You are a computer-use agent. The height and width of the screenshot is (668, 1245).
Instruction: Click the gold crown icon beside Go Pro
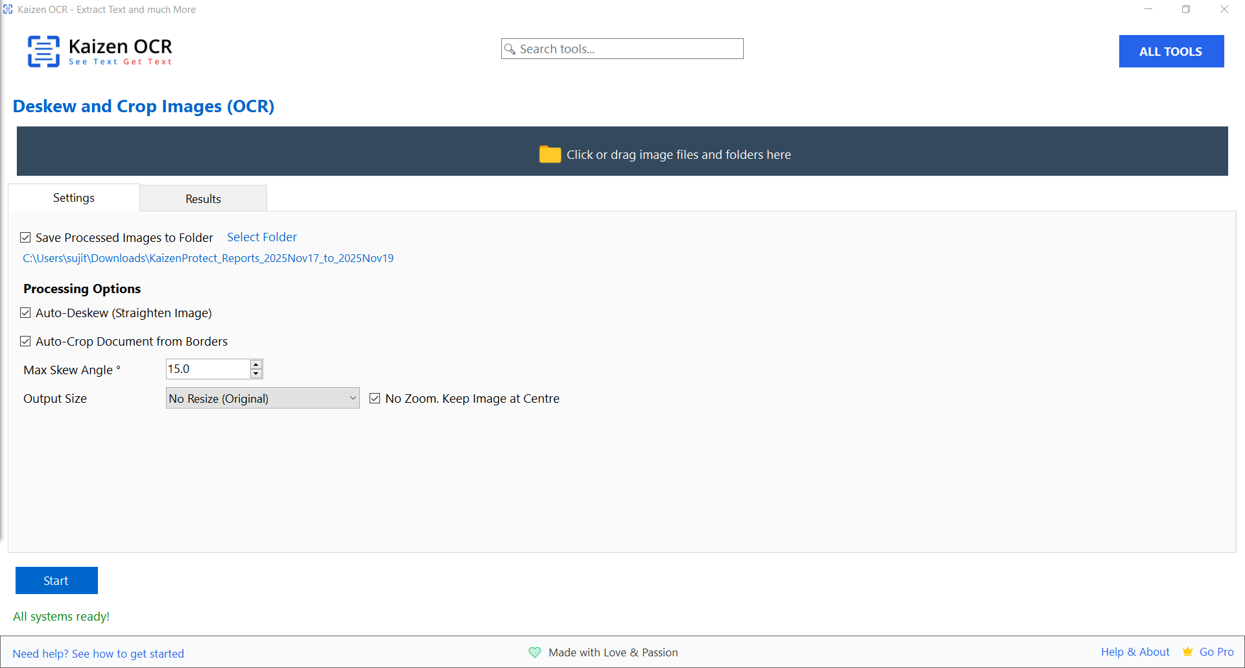(x=1187, y=652)
